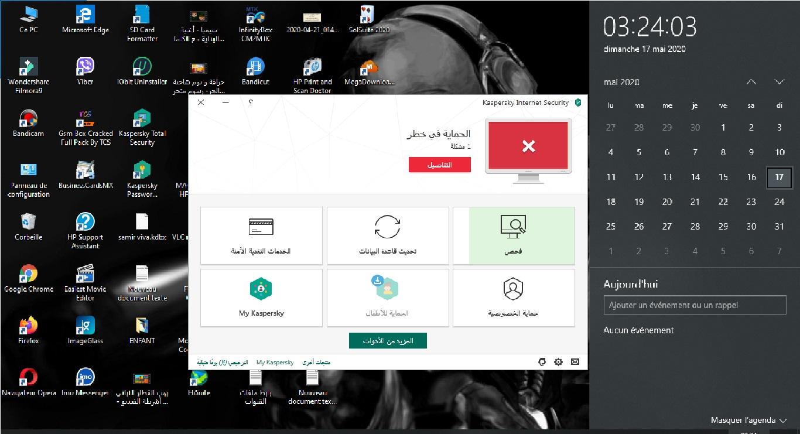800x434 pixels.
Task: Open Kaspersky settings gear icon
Action: [x=558, y=362]
